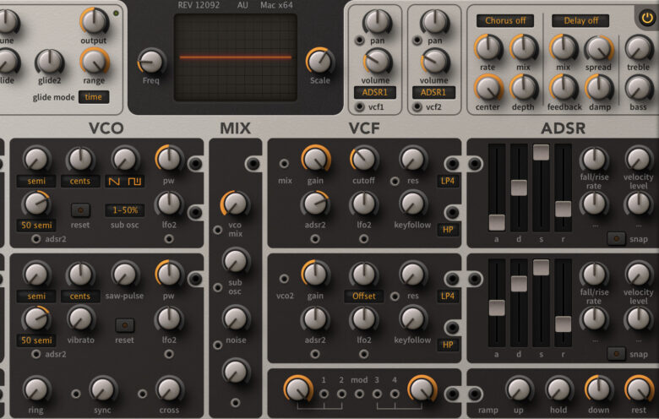Image resolution: width=659 pixels, height=419 pixels.
Task: Click the noise knob in MIX
Action: [x=236, y=319]
